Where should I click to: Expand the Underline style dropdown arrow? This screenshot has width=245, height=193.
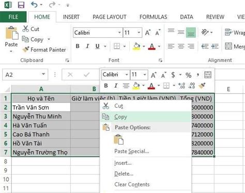click(x=105, y=46)
